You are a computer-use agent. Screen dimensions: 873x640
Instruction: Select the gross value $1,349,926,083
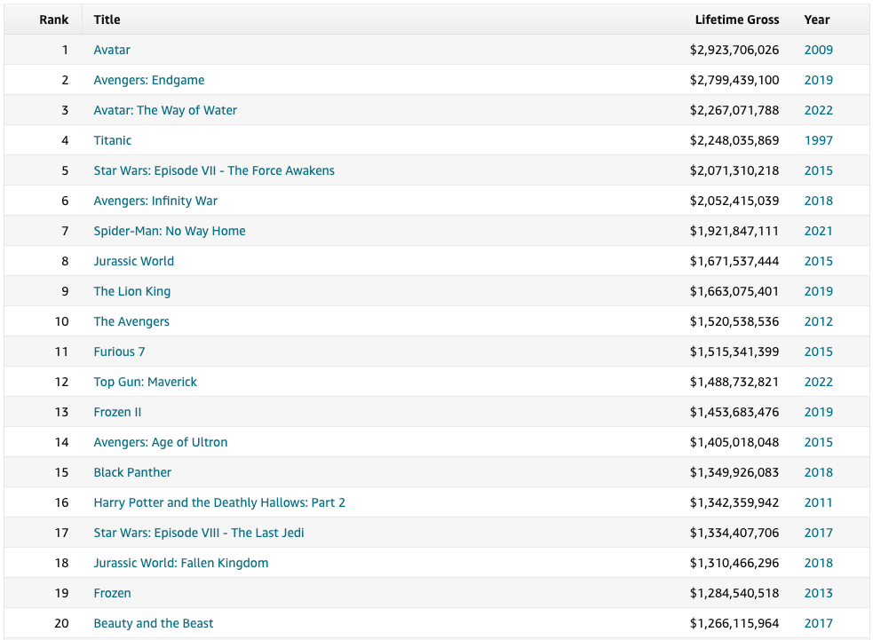pyautogui.click(x=734, y=472)
